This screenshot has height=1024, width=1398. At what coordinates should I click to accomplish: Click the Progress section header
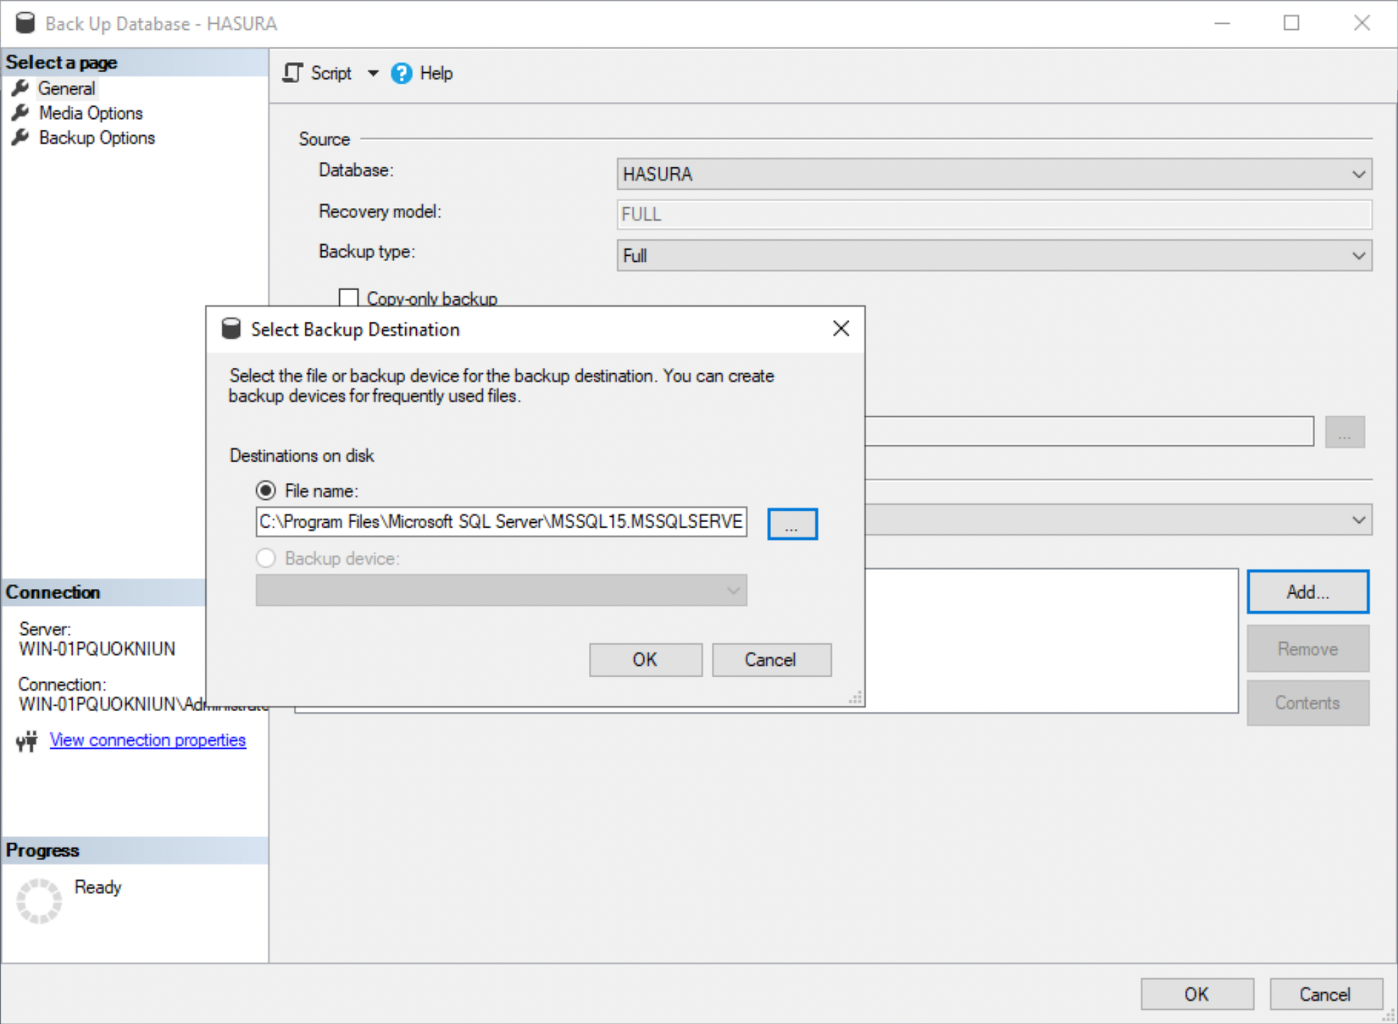coord(135,851)
